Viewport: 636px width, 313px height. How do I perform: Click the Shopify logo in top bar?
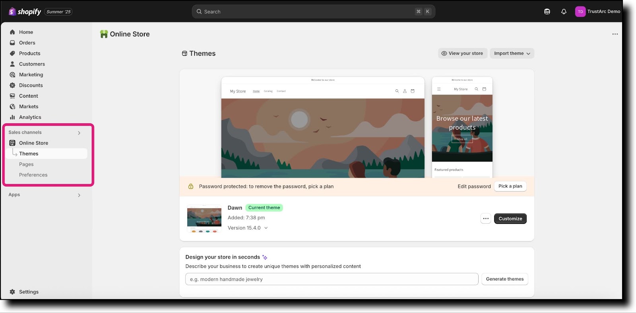[x=25, y=12]
